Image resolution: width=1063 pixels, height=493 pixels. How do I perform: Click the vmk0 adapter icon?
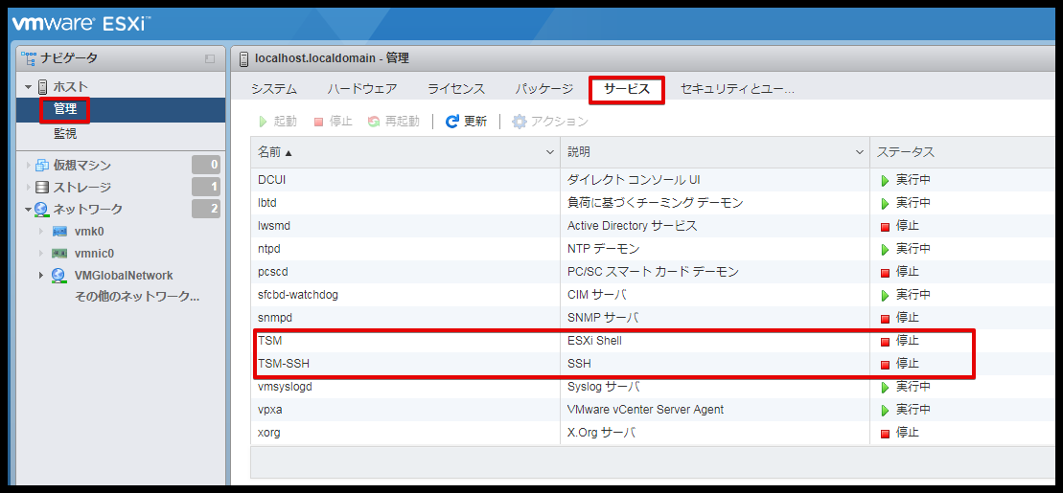pos(59,232)
